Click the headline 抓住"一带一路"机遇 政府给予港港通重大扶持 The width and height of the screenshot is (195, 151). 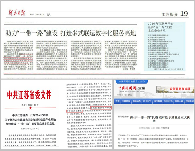pyautogui.click(x=160, y=119)
